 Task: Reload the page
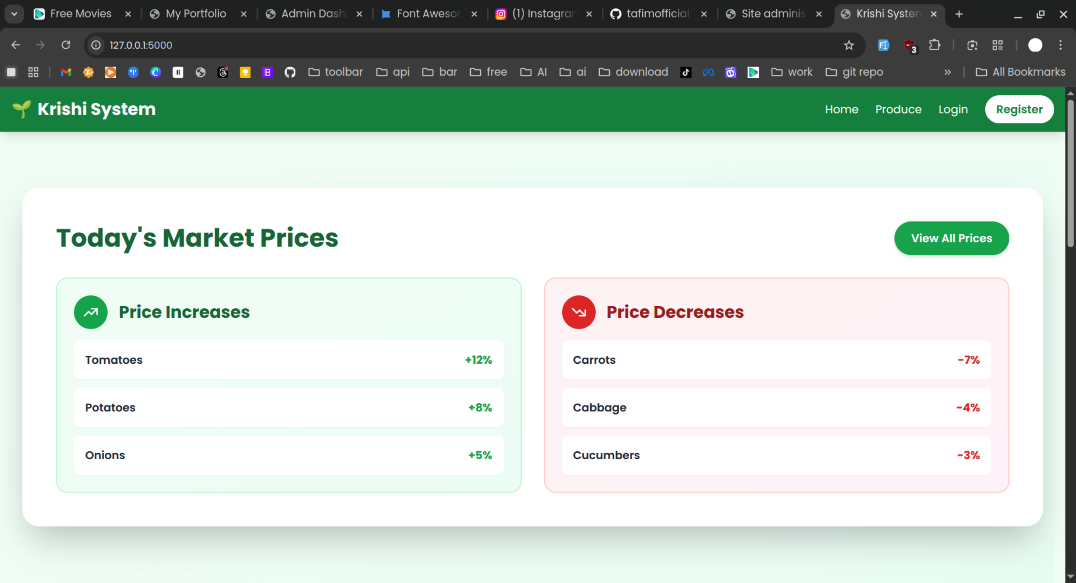pos(66,45)
